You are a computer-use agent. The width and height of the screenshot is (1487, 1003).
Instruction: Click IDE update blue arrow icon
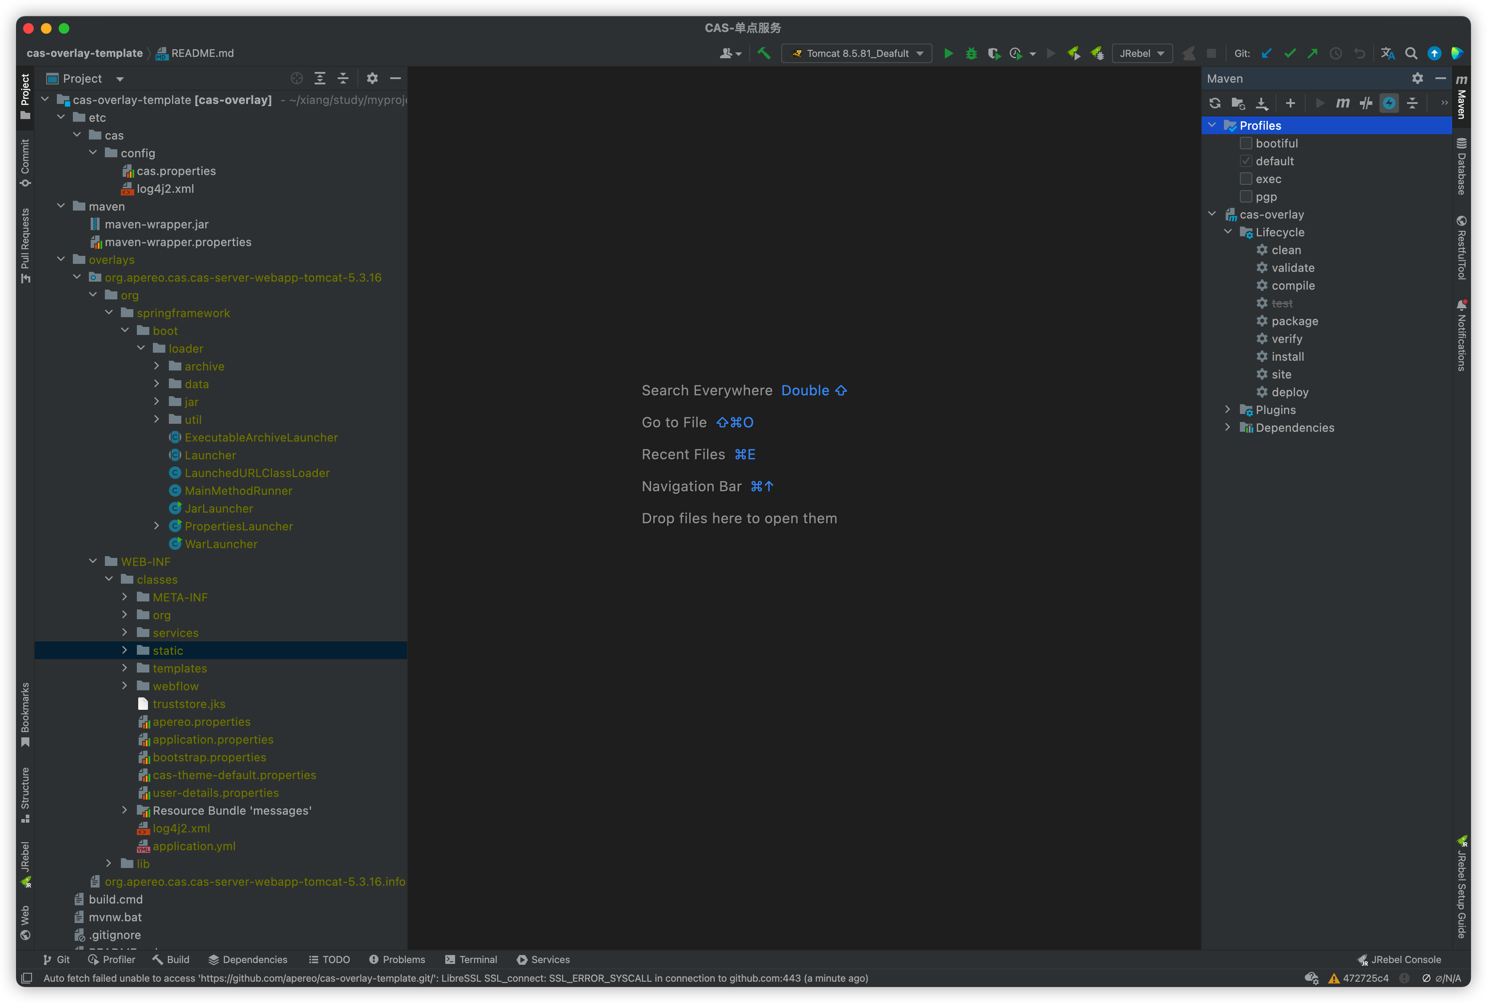1435,53
